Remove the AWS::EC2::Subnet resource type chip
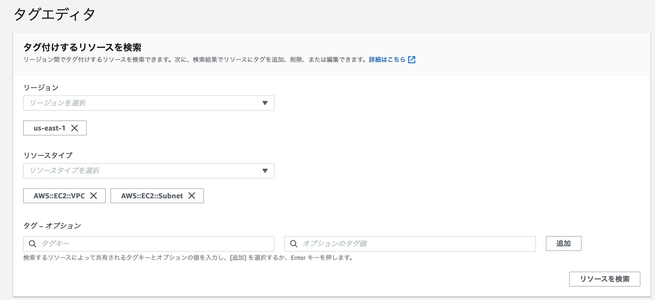This screenshot has height=300, width=655. pos(192,196)
